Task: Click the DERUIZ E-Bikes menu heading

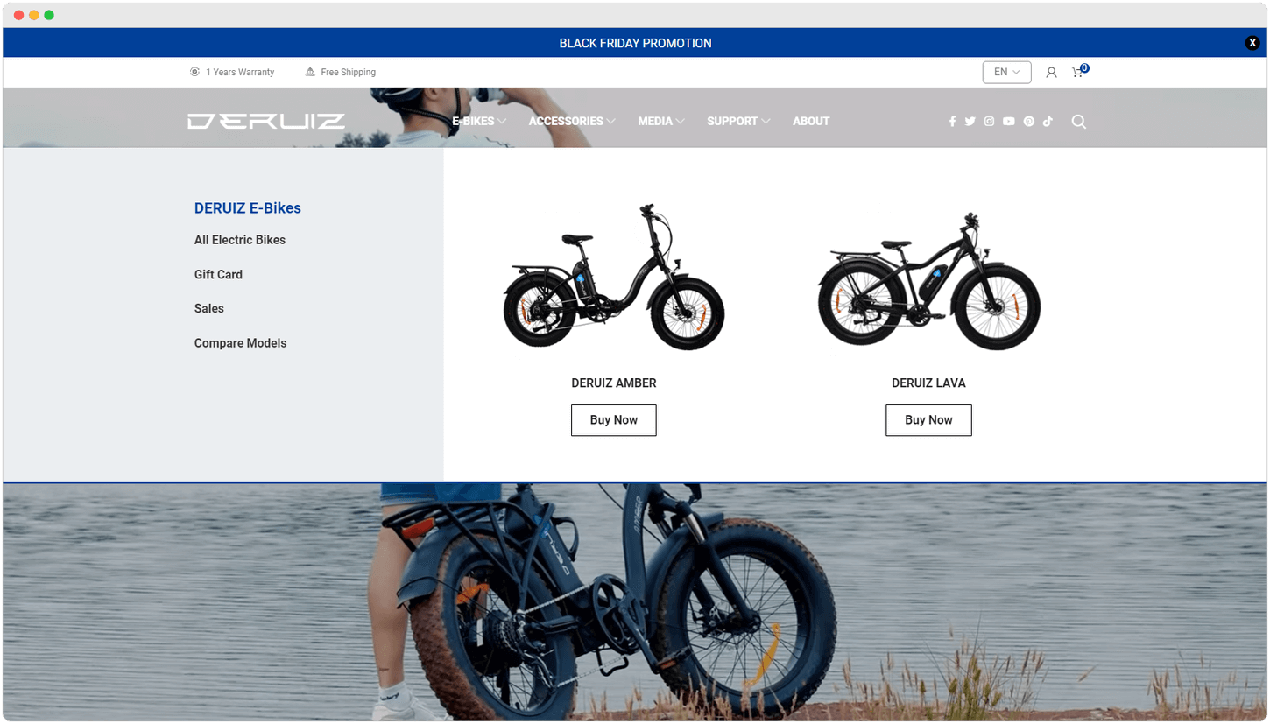Action: 248,208
